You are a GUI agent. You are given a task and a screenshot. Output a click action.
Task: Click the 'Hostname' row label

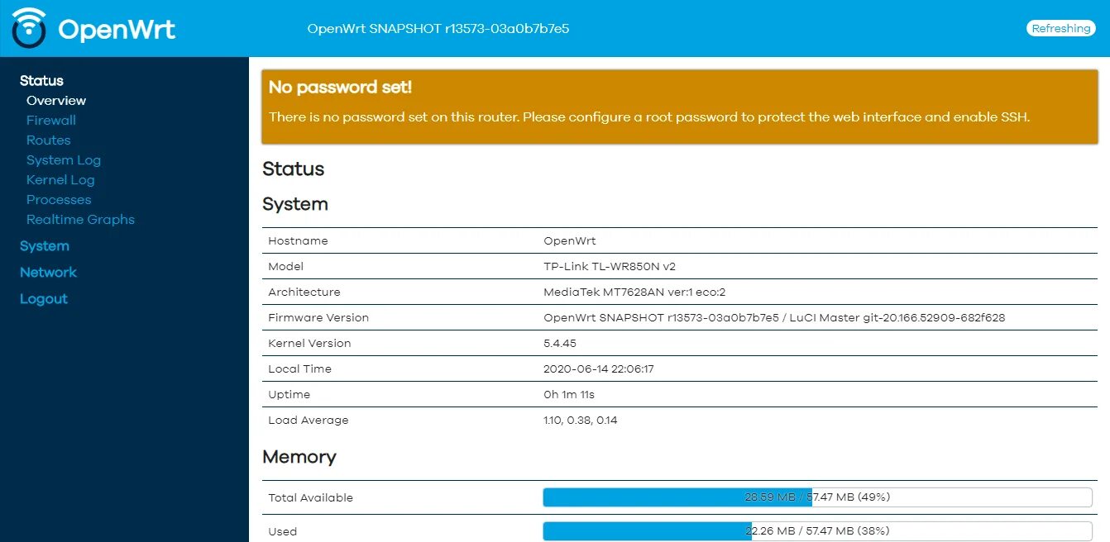[298, 240]
